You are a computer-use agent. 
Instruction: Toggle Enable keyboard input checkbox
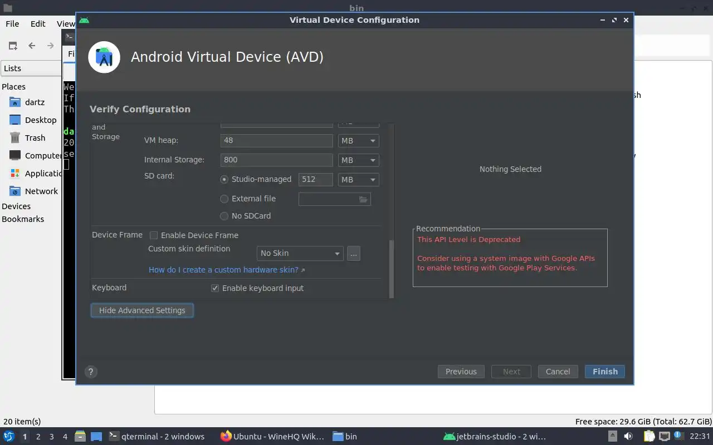[215, 289]
